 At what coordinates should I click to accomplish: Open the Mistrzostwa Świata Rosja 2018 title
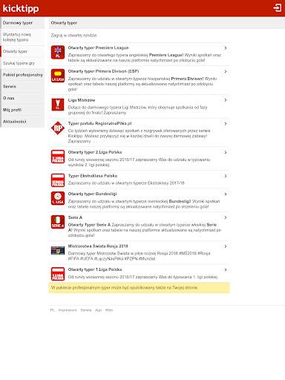click(98, 246)
